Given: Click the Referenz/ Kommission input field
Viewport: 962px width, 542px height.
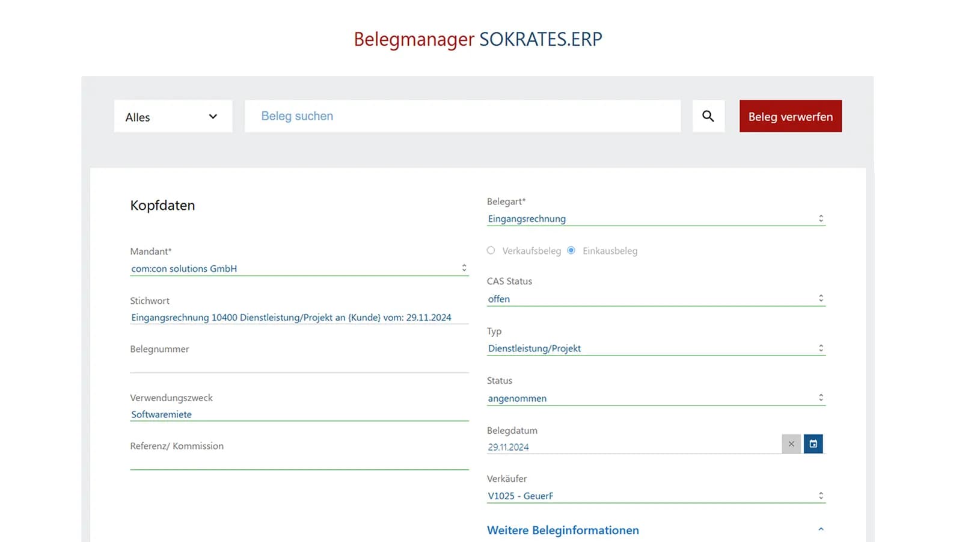Looking at the screenshot, I should (x=299, y=461).
